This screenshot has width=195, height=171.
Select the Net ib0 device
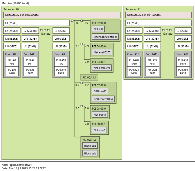point(98,29)
